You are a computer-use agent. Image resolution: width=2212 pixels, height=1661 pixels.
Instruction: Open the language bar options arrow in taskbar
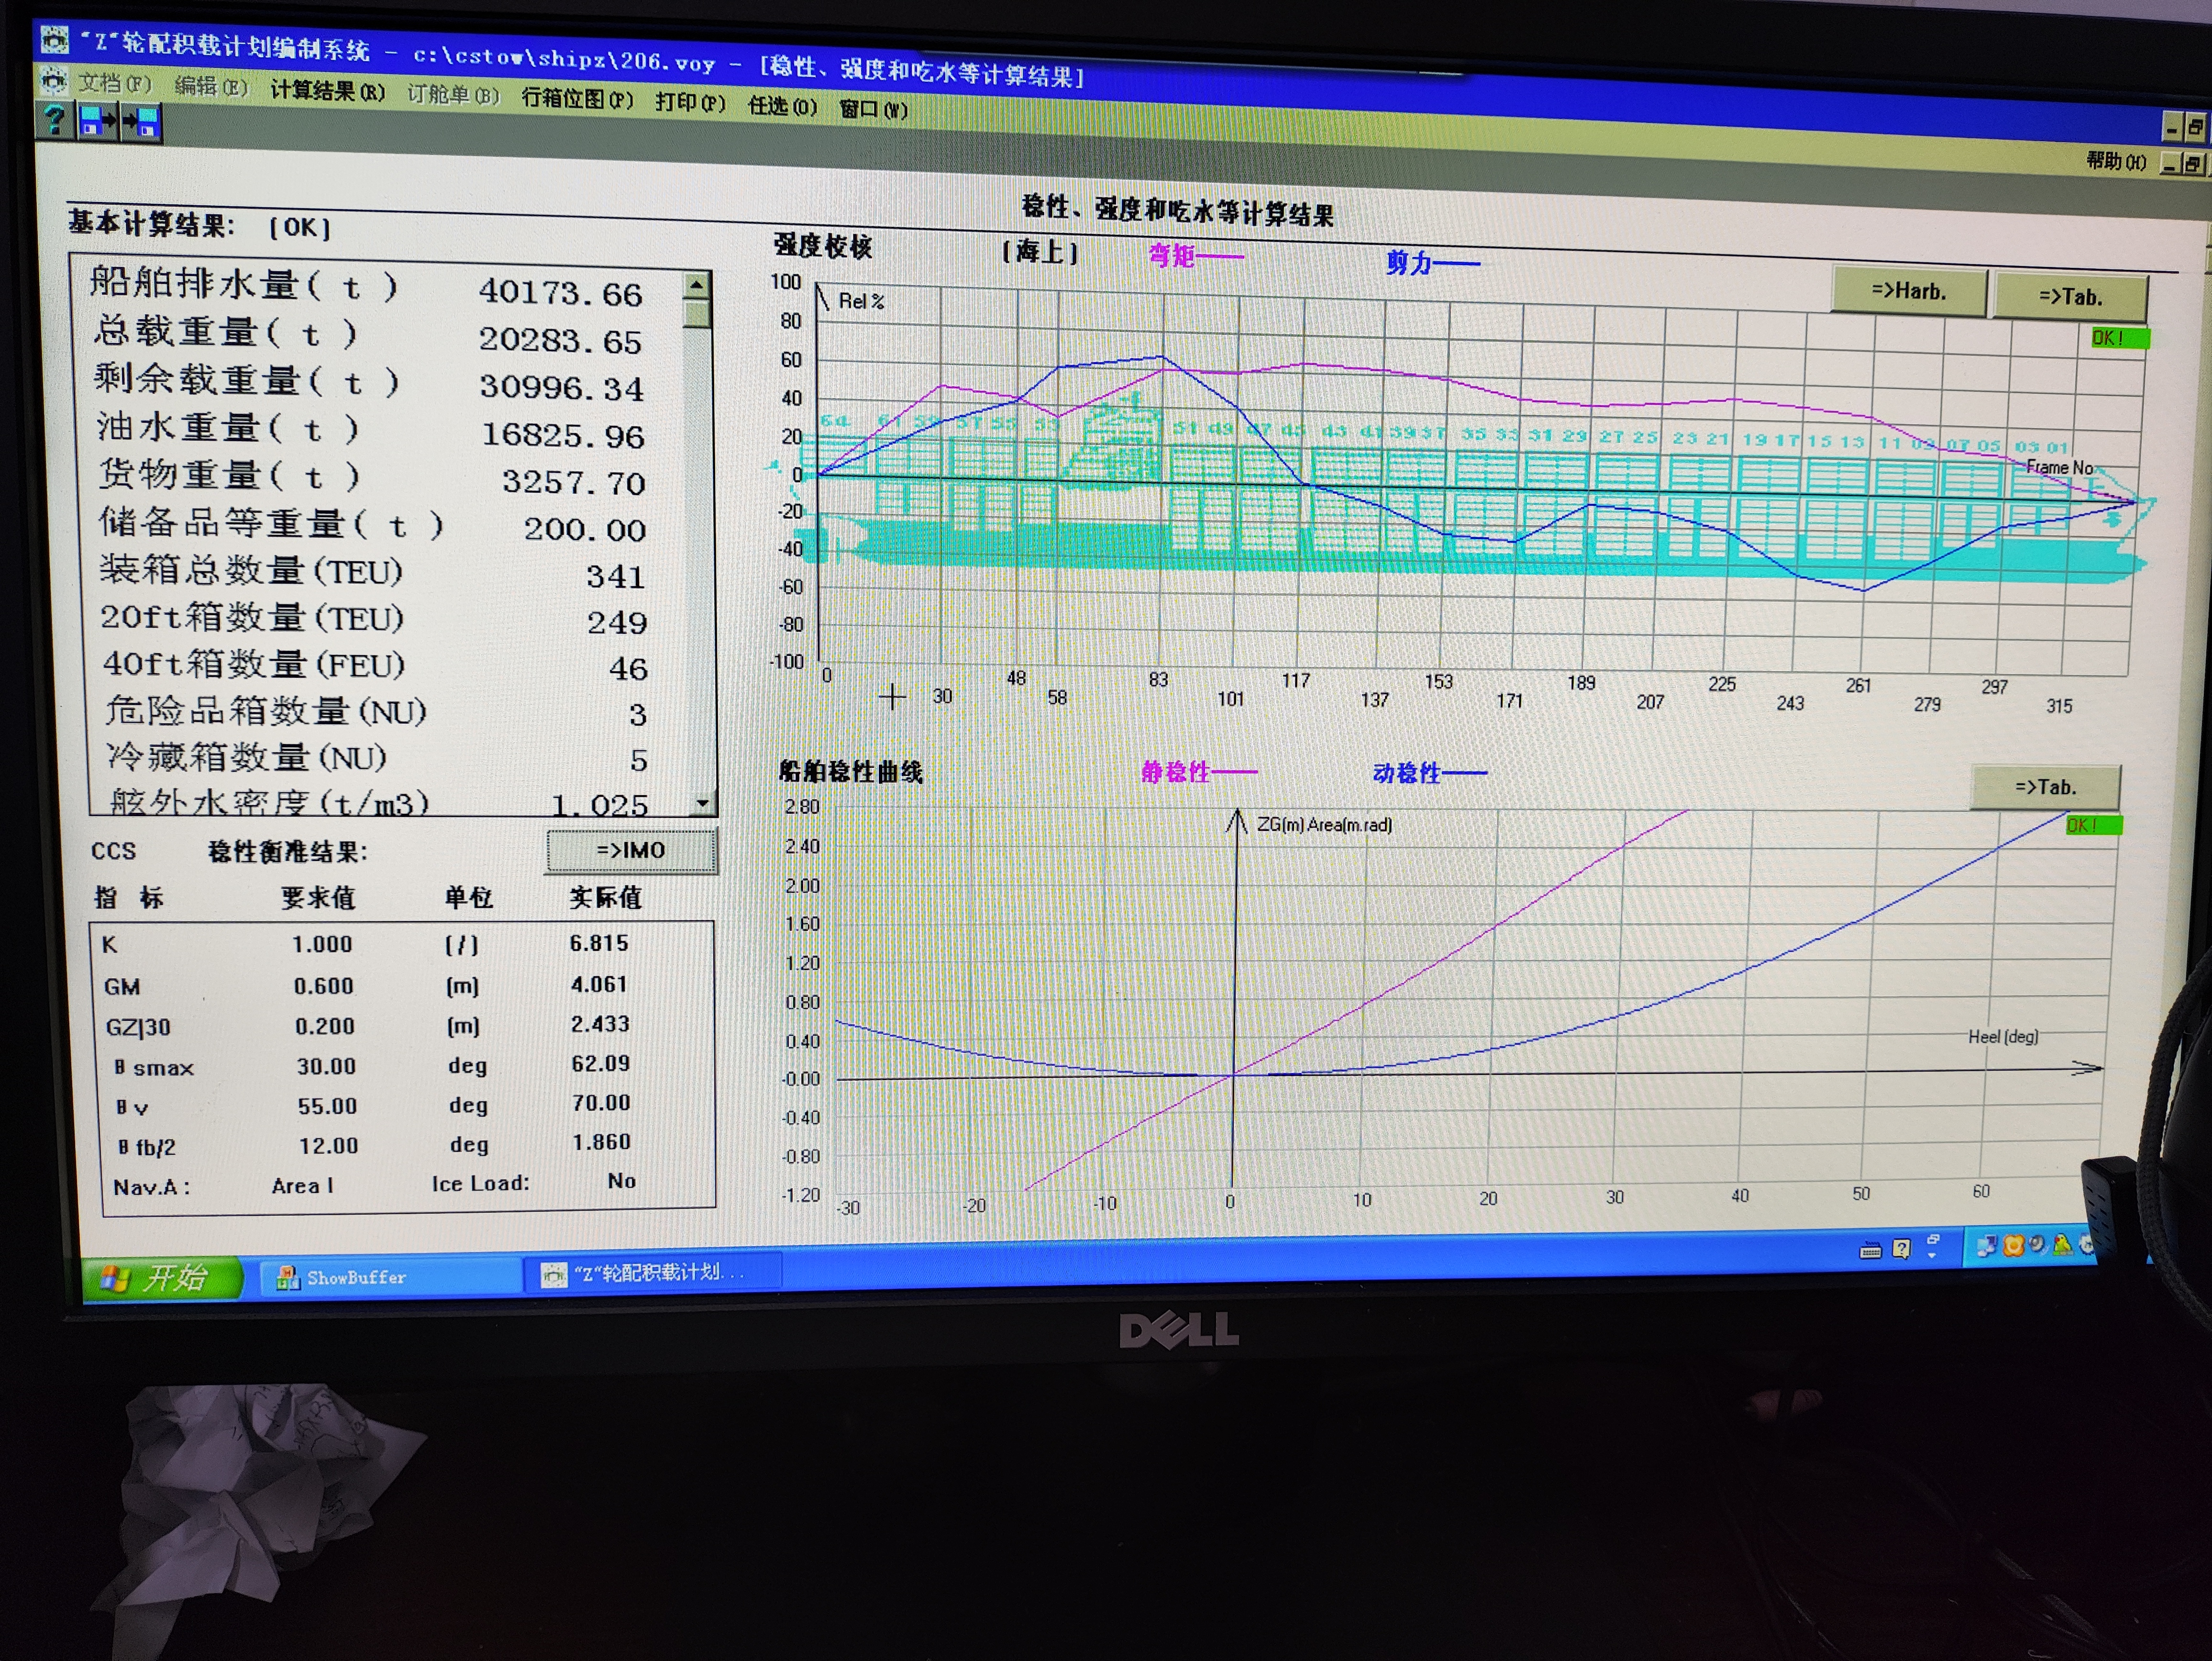point(1932,1255)
